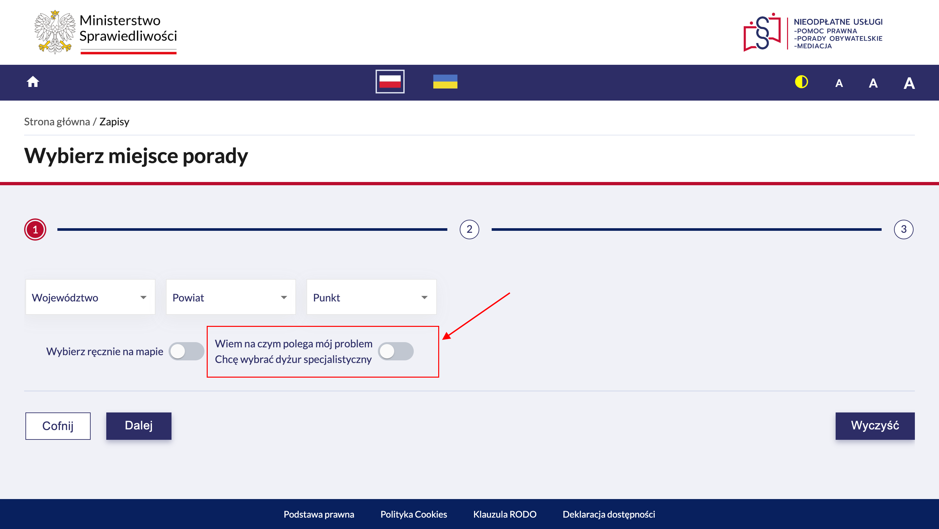Viewport: 939px width, 529px height.
Task: Expand the Powiat dropdown
Action: pyautogui.click(x=231, y=297)
